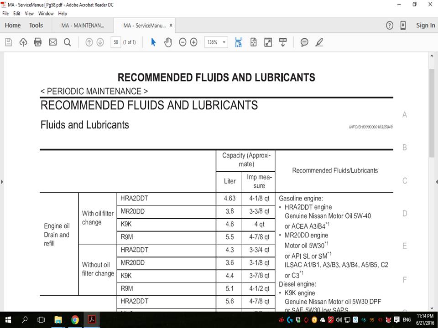Image resolution: width=438 pixels, height=328 pixels.
Task: Add a sticky note comment
Action: pyautogui.click(x=304, y=42)
